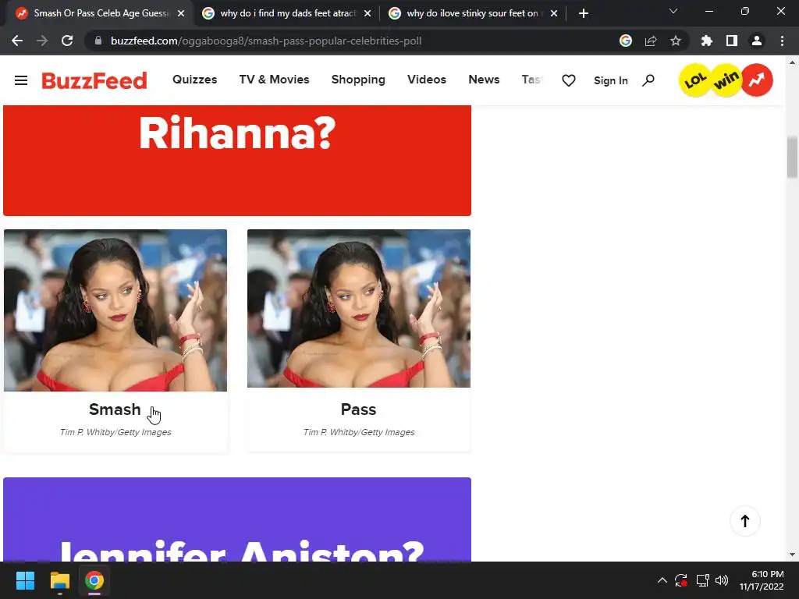Close the 'stinky sour feet' tab
Screen dimensions: 799x599
[x=554, y=13]
